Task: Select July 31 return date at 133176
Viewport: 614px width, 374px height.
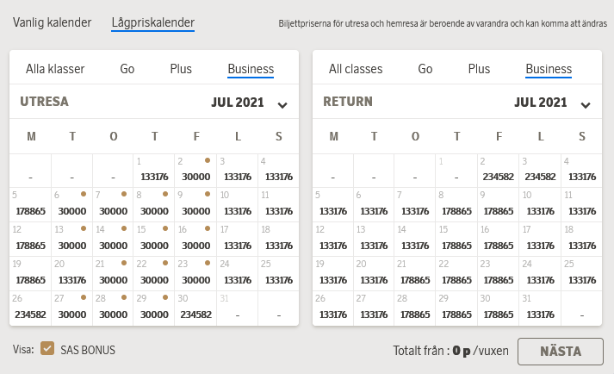Action: click(540, 307)
